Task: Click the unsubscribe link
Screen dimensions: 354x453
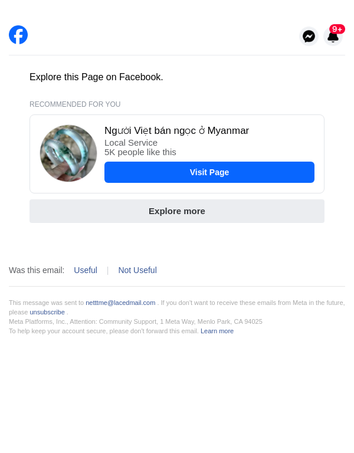Action: (x=47, y=312)
